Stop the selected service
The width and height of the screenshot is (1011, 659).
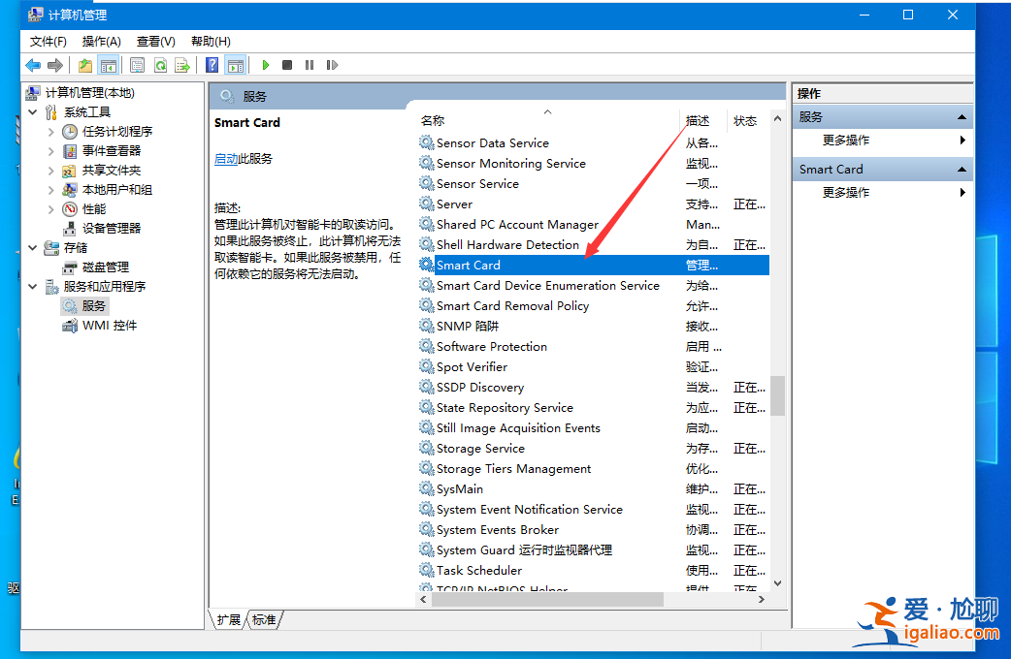coord(285,65)
